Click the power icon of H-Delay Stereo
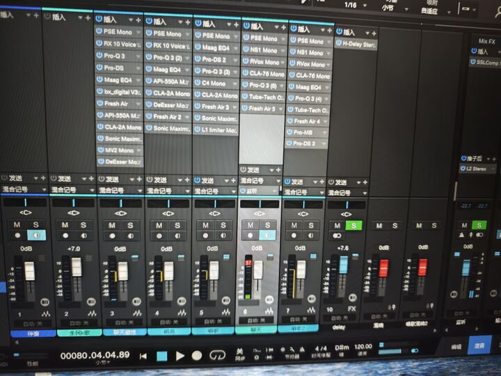The width and height of the screenshot is (501, 376). coord(339,42)
